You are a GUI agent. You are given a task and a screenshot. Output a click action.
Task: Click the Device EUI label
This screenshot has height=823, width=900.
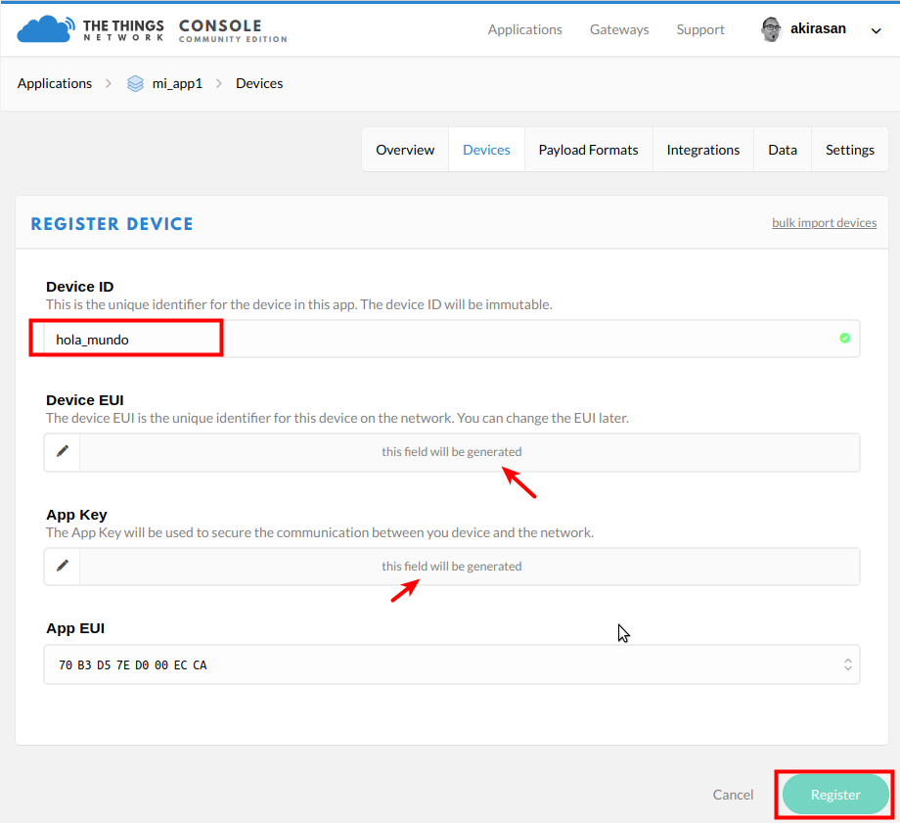click(x=85, y=400)
